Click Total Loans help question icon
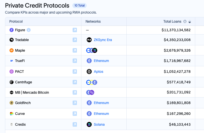Viewport: 204px width, 133px height. click(185, 21)
